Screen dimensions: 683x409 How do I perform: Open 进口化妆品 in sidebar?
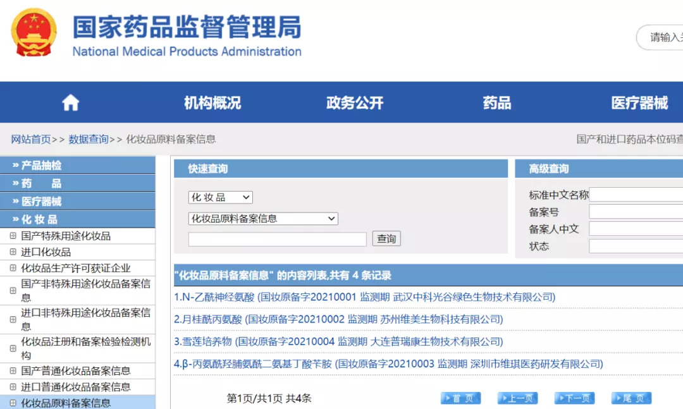46,252
